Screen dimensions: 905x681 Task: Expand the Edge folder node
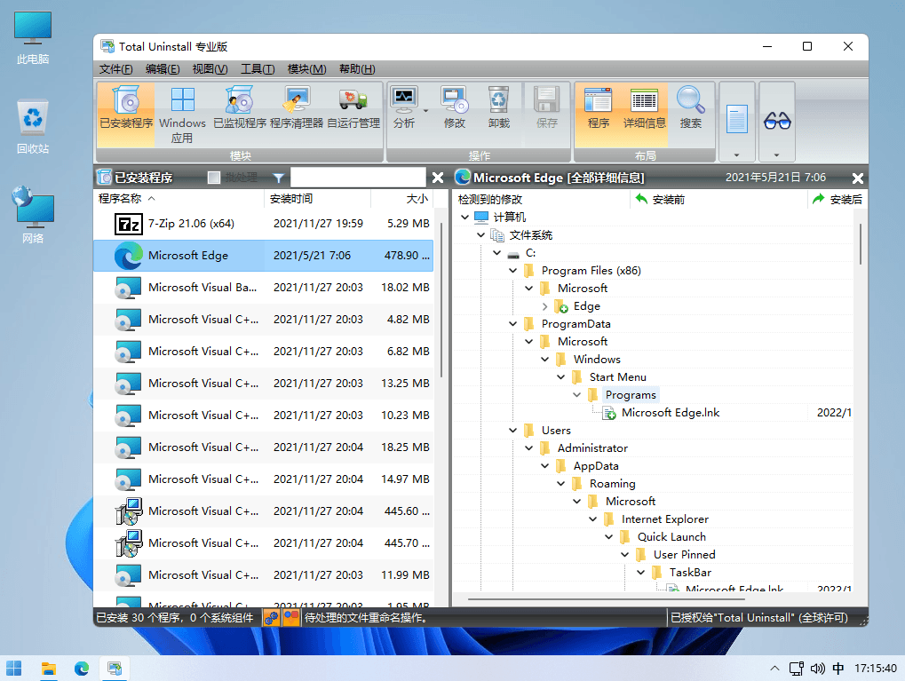[544, 306]
